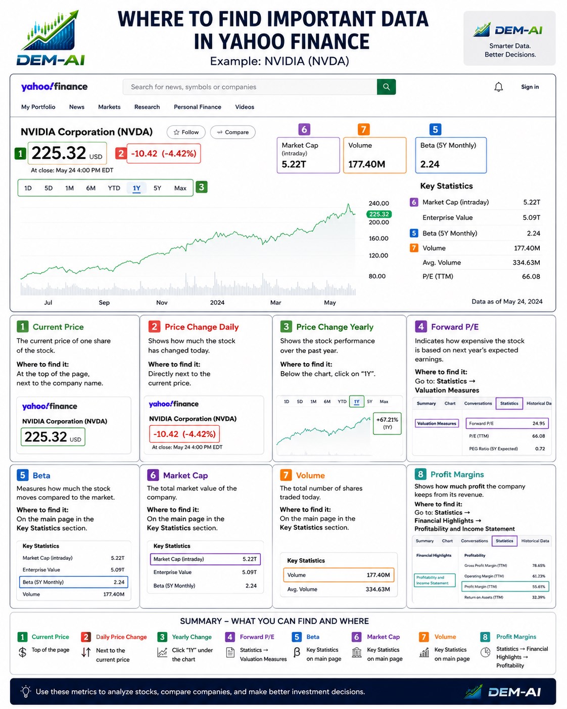Click the green 225.32 price tag on the main chart
Screen dimensions: 567x709
coord(379,214)
